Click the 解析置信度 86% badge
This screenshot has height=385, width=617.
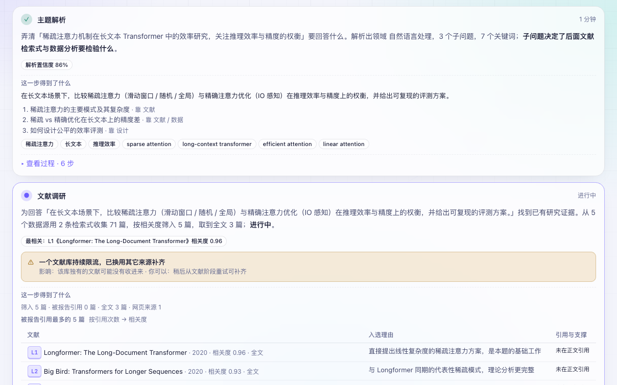coord(46,65)
